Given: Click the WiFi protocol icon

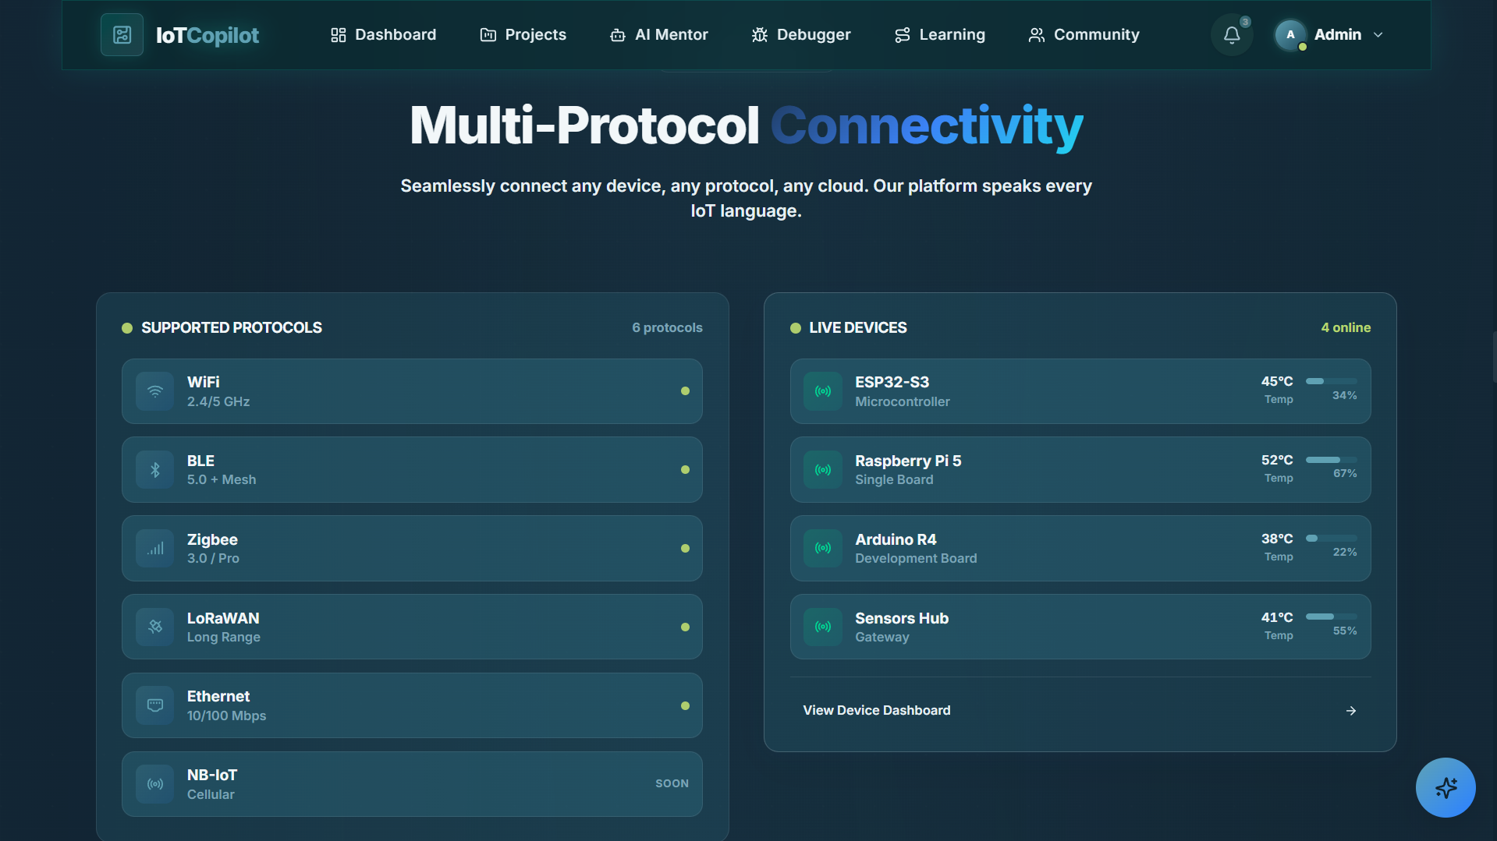Looking at the screenshot, I should pyautogui.click(x=155, y=391).
